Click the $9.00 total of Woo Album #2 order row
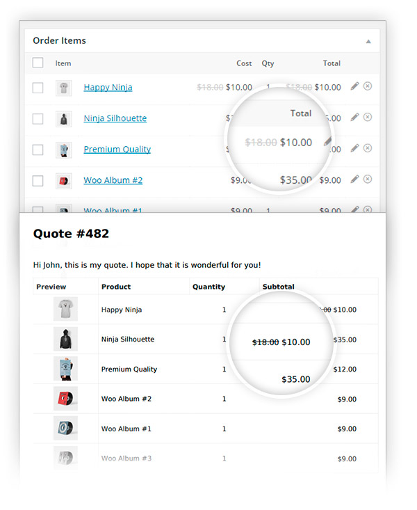Screen dimensions: 417x510 [x=330, y=180]
